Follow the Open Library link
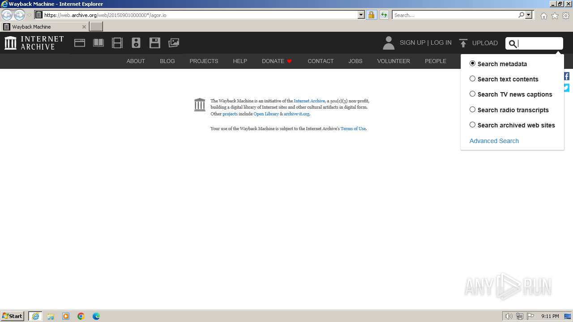 pos(266,114)
